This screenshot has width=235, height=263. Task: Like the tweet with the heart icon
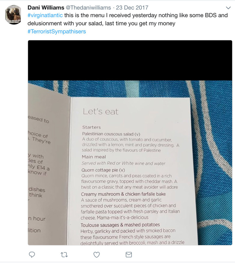tap(96, 255)
